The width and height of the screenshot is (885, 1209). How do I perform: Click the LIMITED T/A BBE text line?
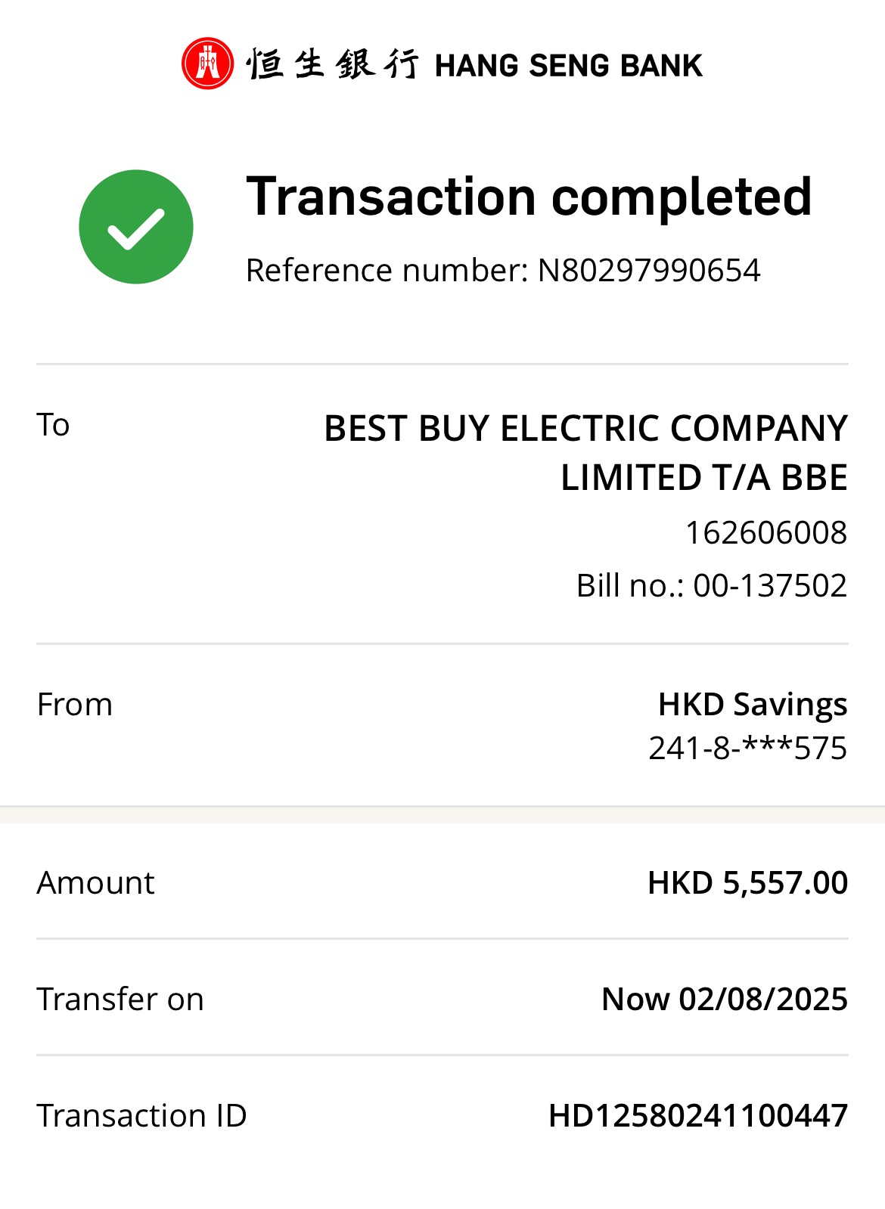tap(703, 478)
